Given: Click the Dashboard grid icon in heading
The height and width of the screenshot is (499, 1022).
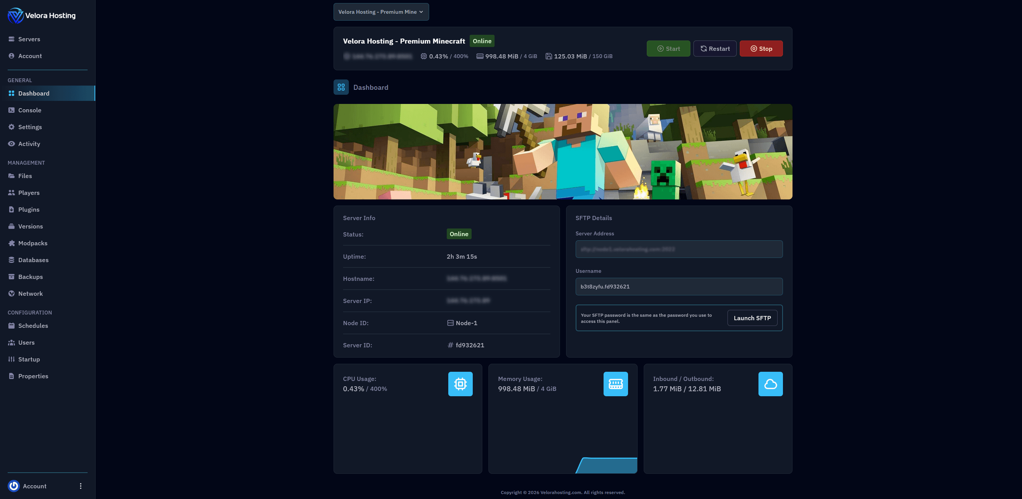Looking at the screenshot, I should [341, 87].
